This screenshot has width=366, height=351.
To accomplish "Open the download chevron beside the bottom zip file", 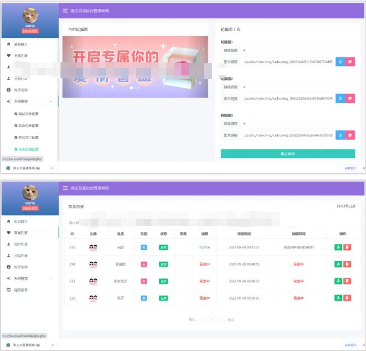I will 52,345.
